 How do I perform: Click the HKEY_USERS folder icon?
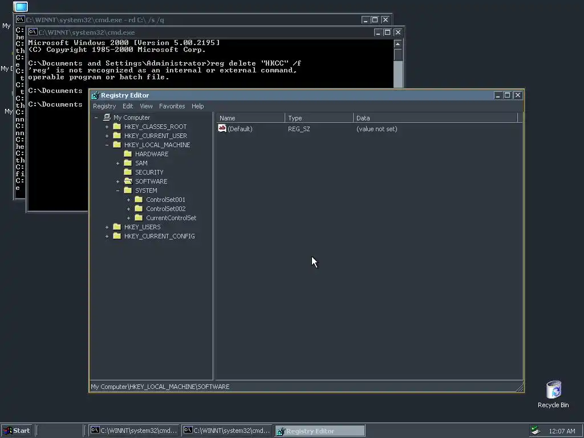(117, 227)
